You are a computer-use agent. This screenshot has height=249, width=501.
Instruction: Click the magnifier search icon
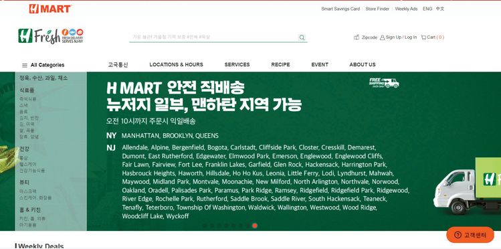coord(302,37)
